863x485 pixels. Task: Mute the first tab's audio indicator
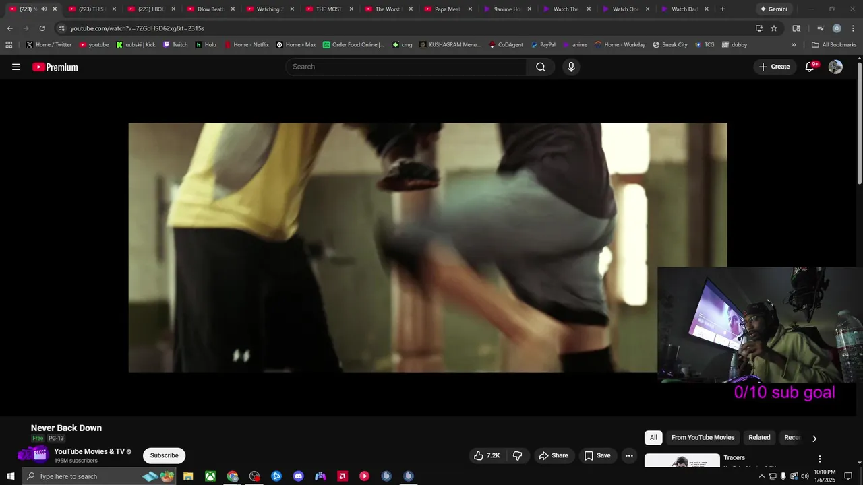(44, 9)
